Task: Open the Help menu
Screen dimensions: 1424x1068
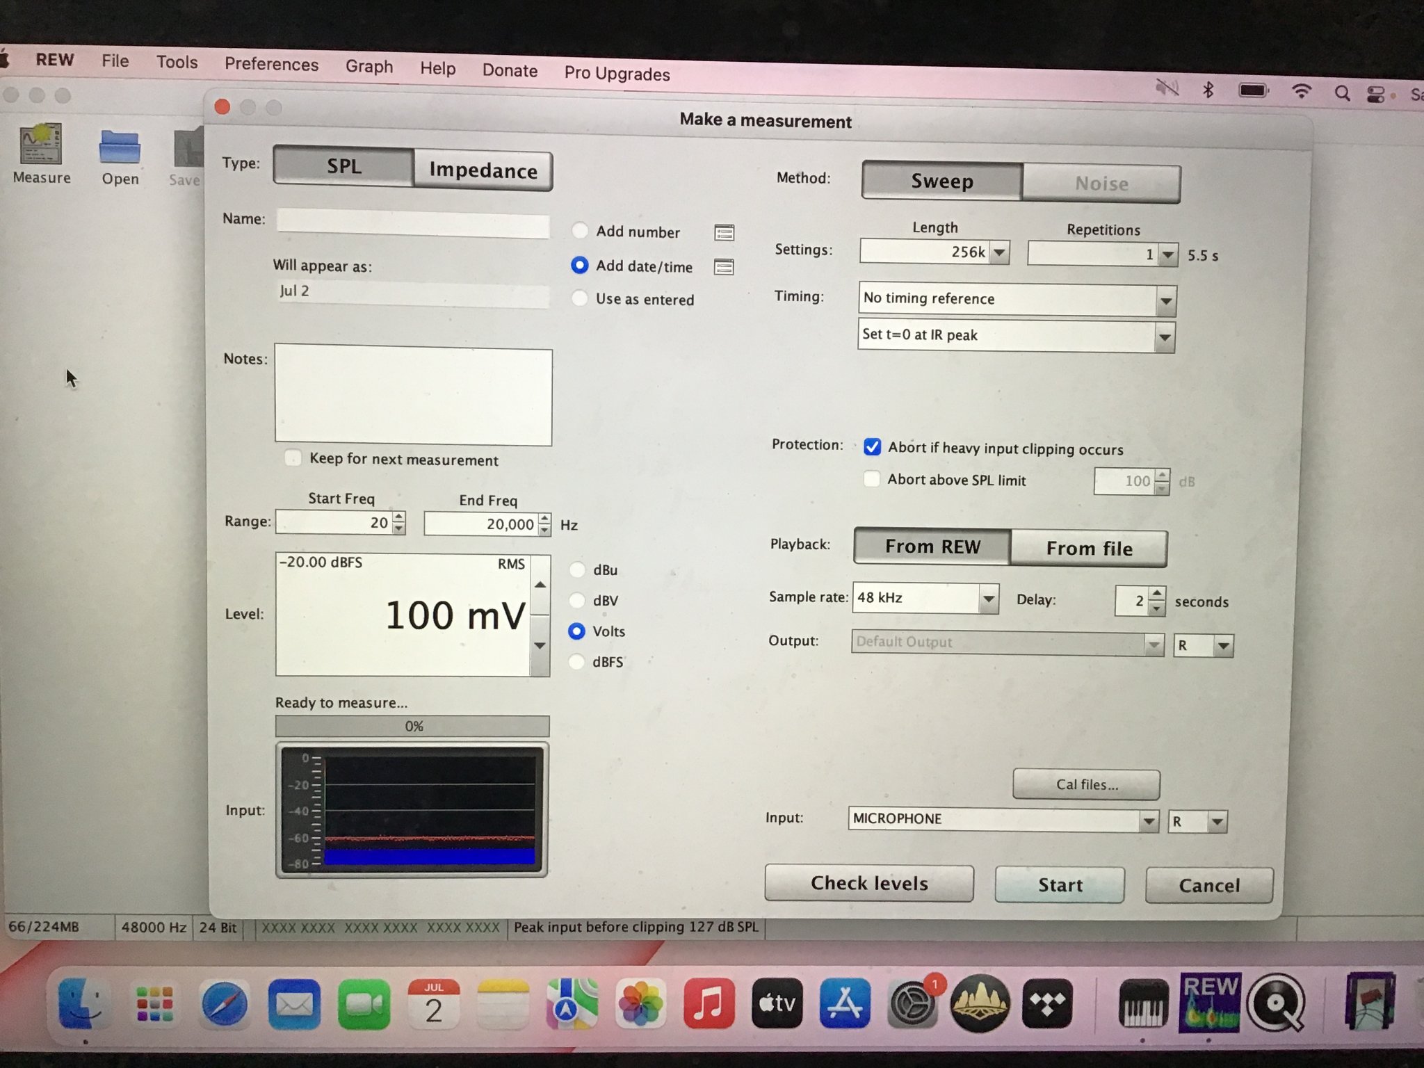Action: click(437, 69)
